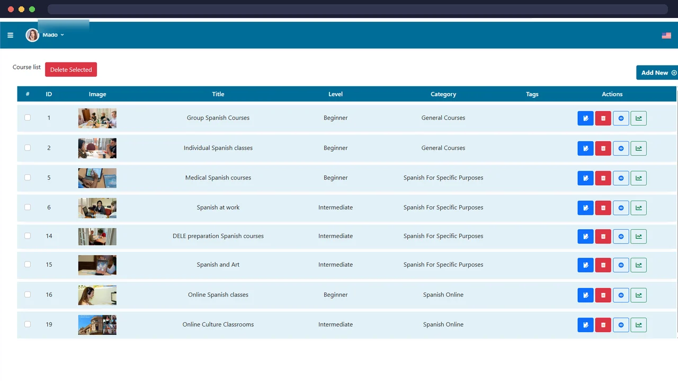View Online Spanish classes course
Screen dimensions: 678x381
point(621,295)
